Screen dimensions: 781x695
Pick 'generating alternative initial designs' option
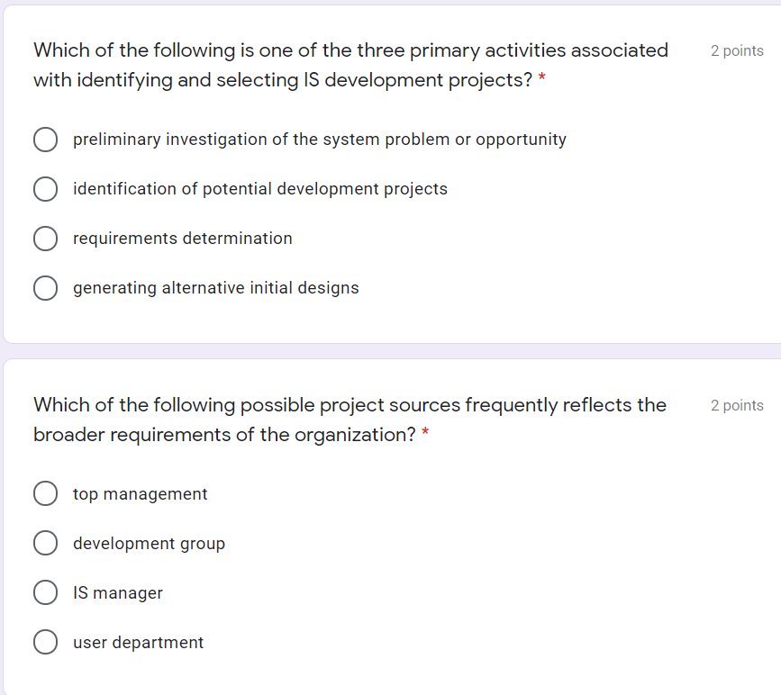coord(45,288)
